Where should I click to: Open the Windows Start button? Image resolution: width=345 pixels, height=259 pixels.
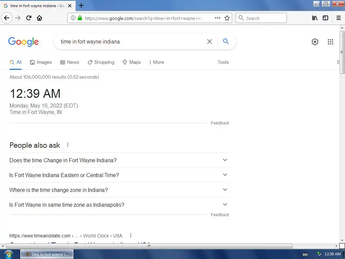pos(8,254)
